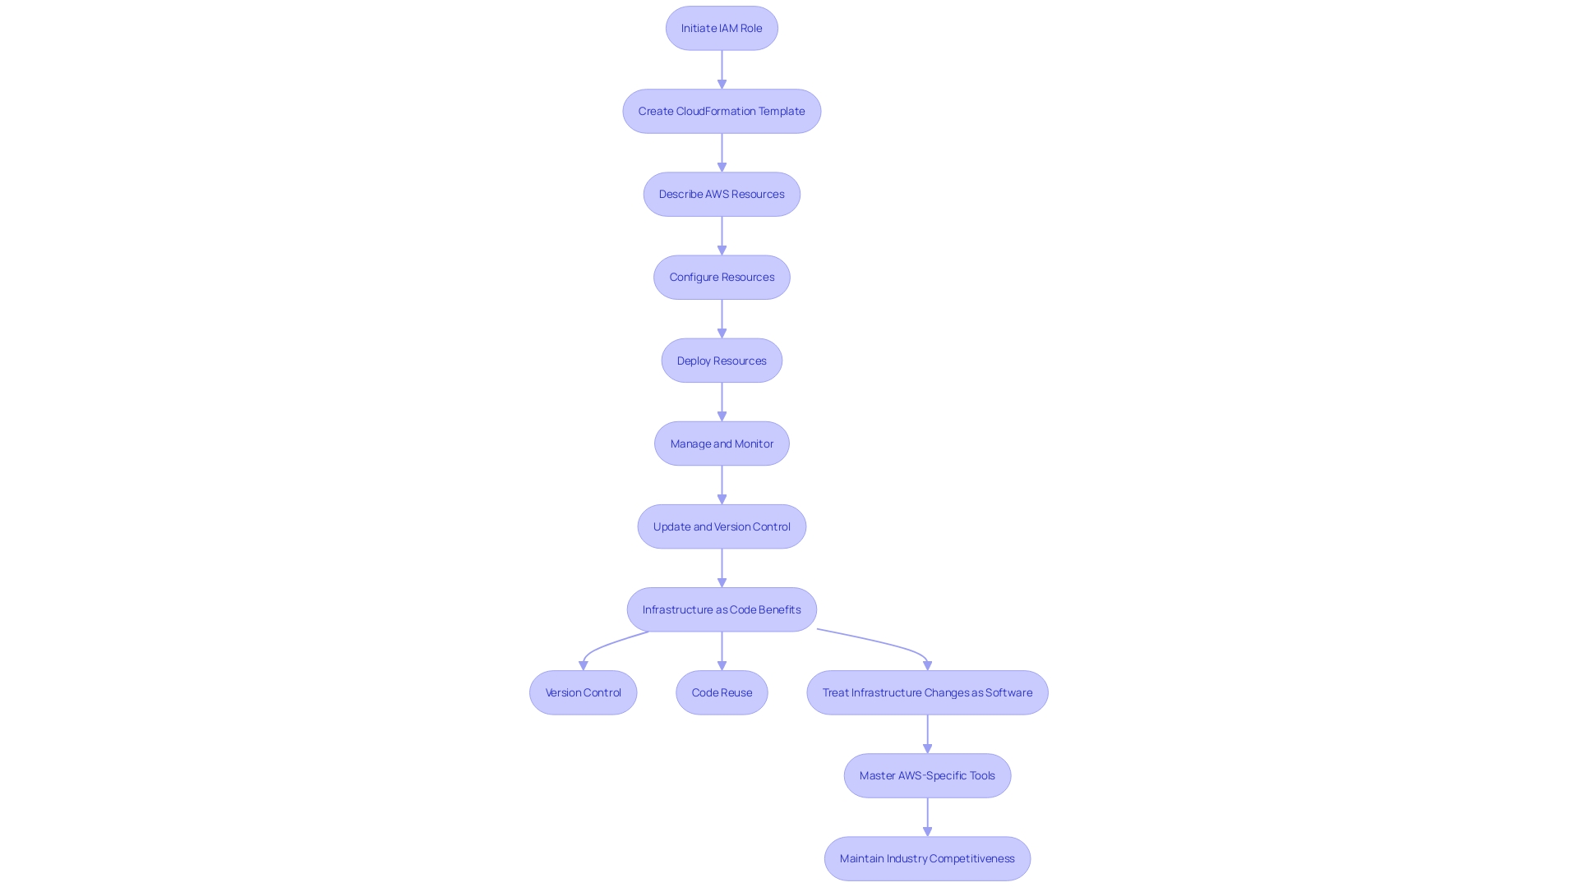The width and height of the screenshot is (1578, 887).
Task: Expand the Treat Infrastructure Changes as Software node
Action: (926, 692)
